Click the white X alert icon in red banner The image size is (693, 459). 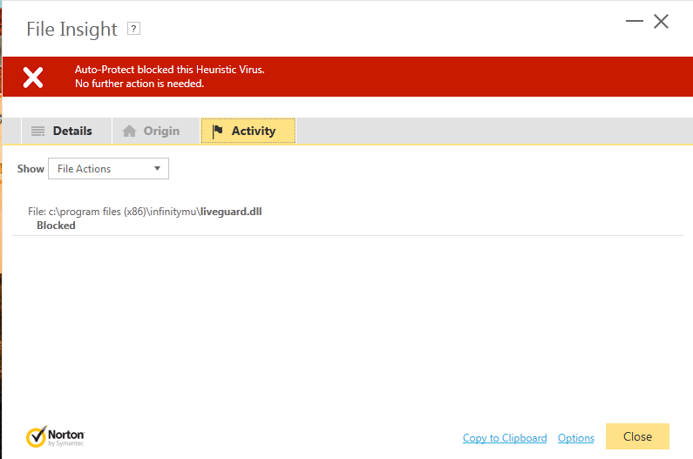coord(33,78)
